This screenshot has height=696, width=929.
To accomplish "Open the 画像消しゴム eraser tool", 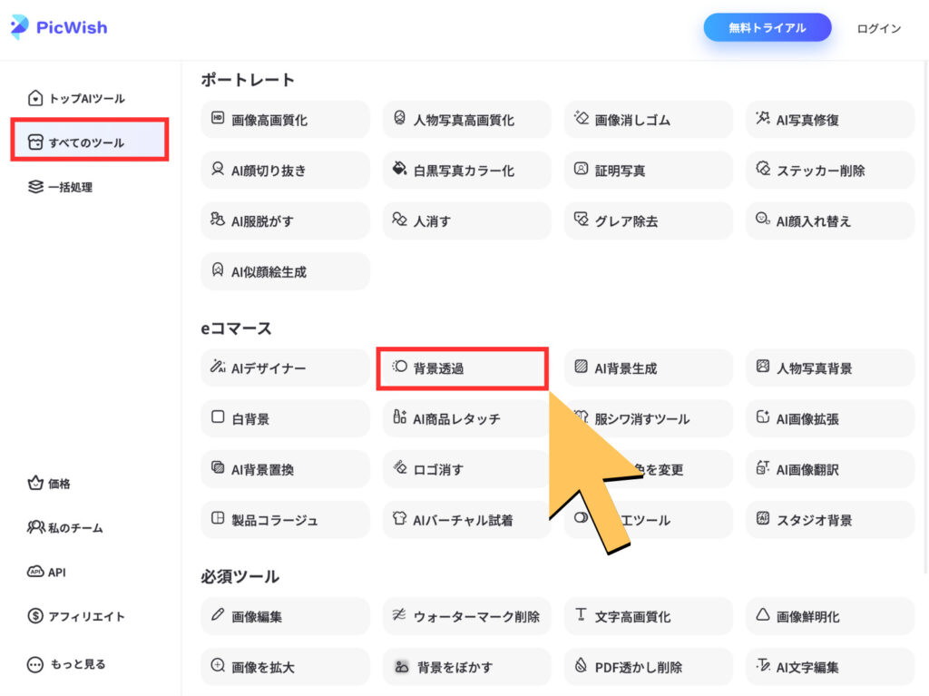I will [648, 120].
